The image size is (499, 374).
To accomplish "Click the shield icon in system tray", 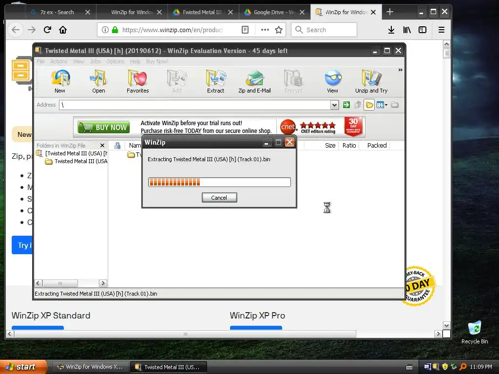I will (x=445, y=367).
